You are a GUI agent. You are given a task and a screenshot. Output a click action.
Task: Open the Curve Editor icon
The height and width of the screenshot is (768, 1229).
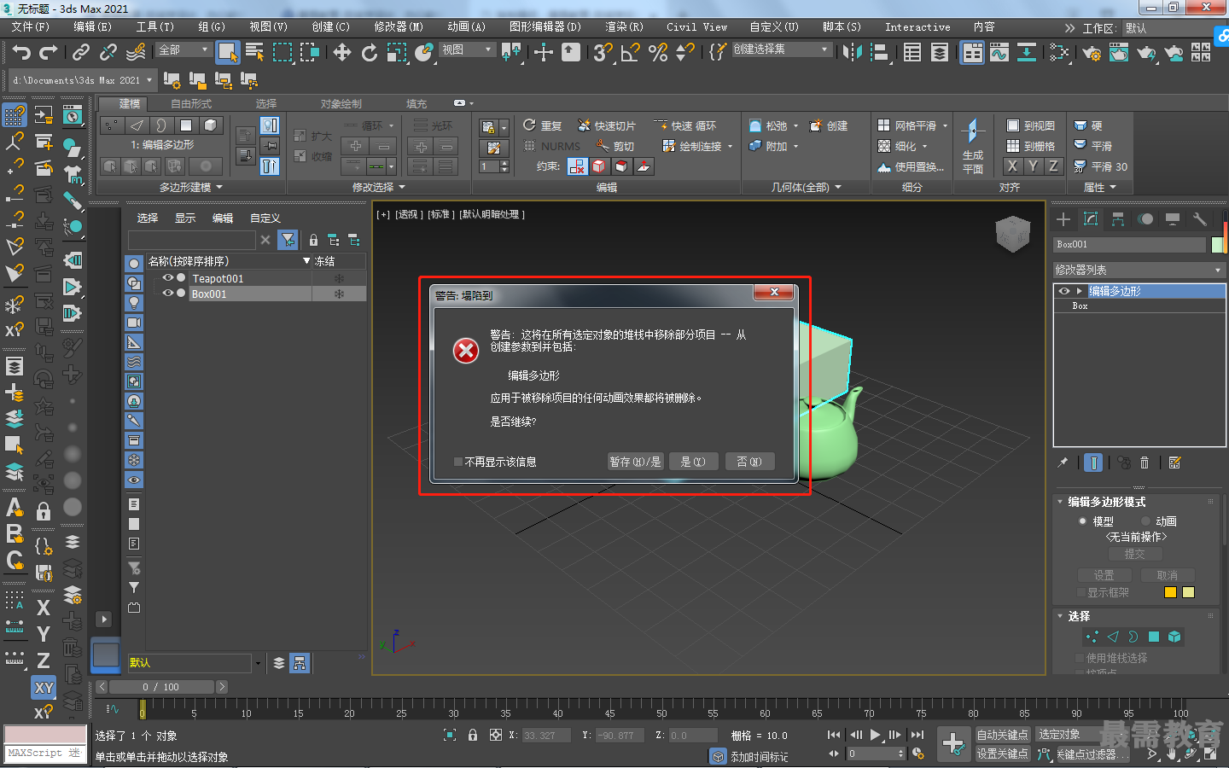pyautogui.click(x=999, y=53)
